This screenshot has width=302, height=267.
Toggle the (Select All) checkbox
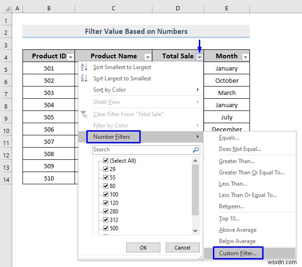[x=106, y=160]
